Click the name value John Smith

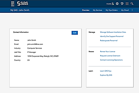pos(32,40)
